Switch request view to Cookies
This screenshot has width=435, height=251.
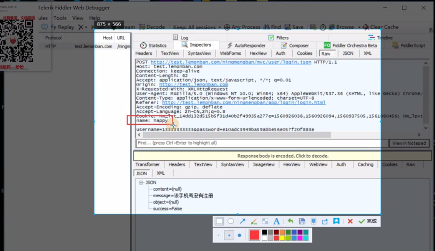pyautogui.click(x=304, y=53)
